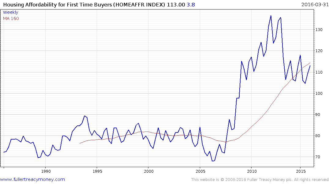The image size is (329, 184).
Task: Click the change value '3.8'
Action: [191, 5]
